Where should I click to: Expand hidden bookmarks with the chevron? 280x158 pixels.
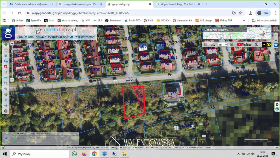point(244,20)
